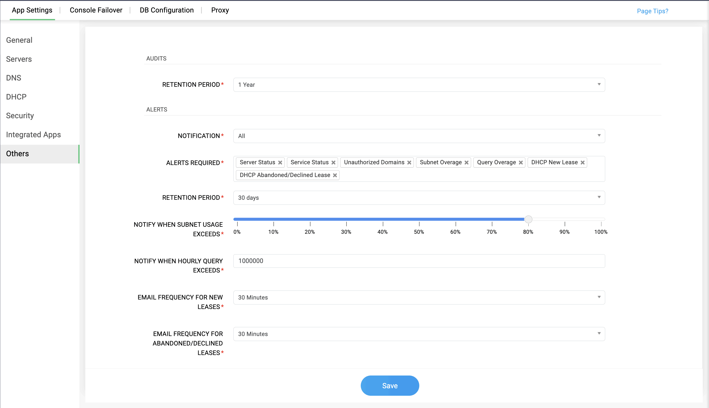
Task: Click the hourly query threshold input field
Action: tap(419, 261)
